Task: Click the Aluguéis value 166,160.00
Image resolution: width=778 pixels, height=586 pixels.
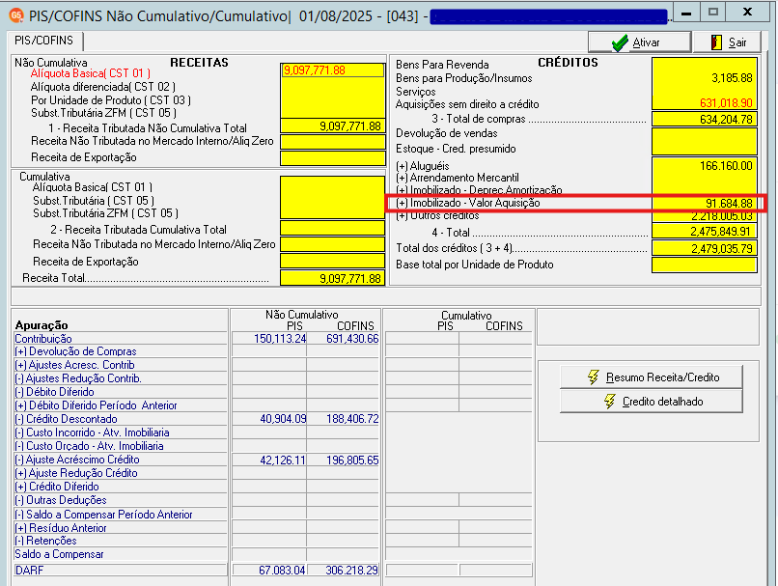Action: click(726, 166)
